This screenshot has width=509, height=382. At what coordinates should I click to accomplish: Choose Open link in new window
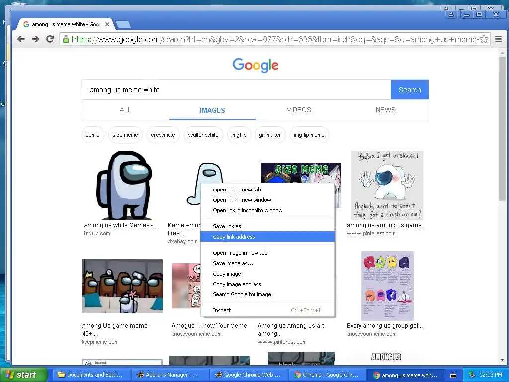(267, 200)
